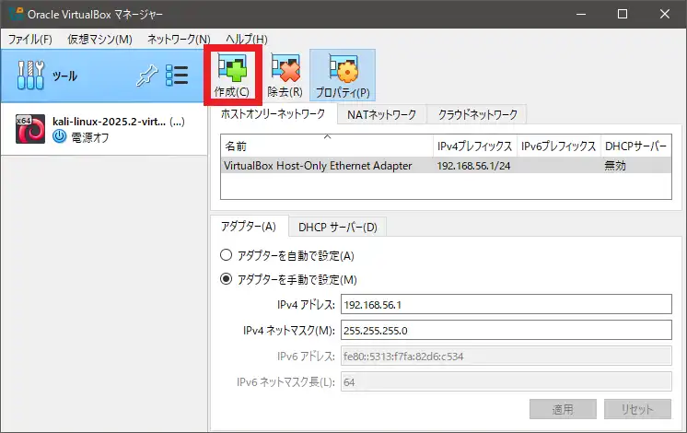Click the VirtualBox title bar logo
The height and width of the screenshot is (433, 687).
coord(16,14)
